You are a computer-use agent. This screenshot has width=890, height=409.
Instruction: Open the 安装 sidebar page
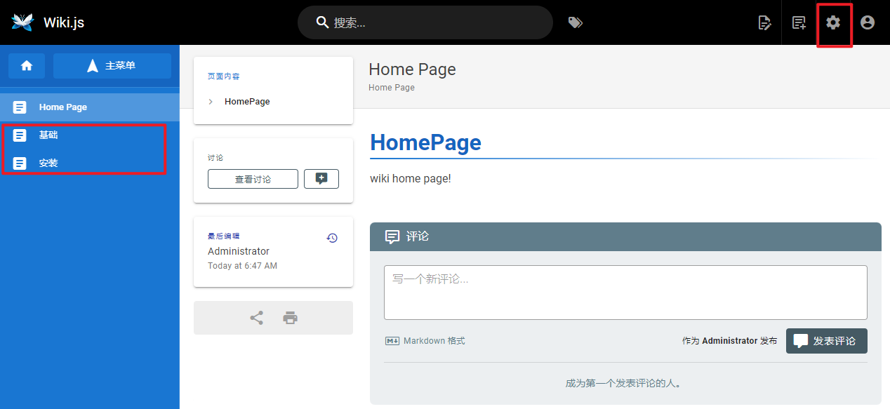click(90, 163)
